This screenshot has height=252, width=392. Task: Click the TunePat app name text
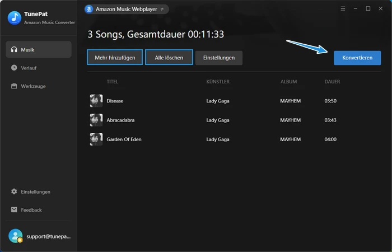click(x=36, y=14)
